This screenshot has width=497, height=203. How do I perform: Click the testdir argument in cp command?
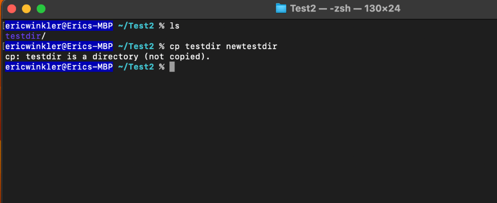click(x=203, y=47)
